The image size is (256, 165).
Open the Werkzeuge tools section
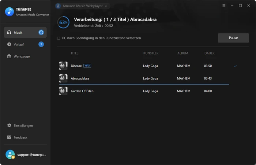click(x=25, y=56)
